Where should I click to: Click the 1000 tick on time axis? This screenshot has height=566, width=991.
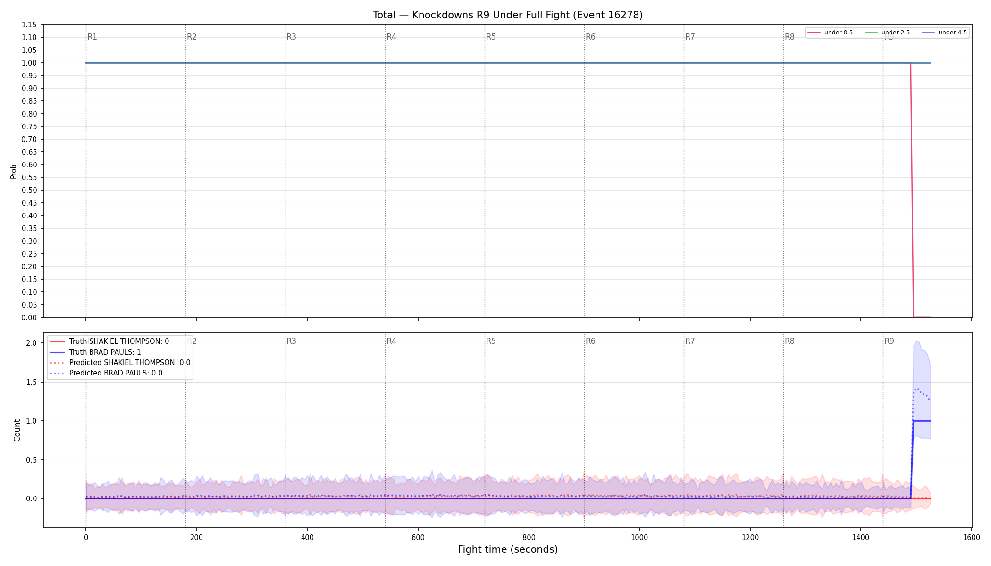639,537
